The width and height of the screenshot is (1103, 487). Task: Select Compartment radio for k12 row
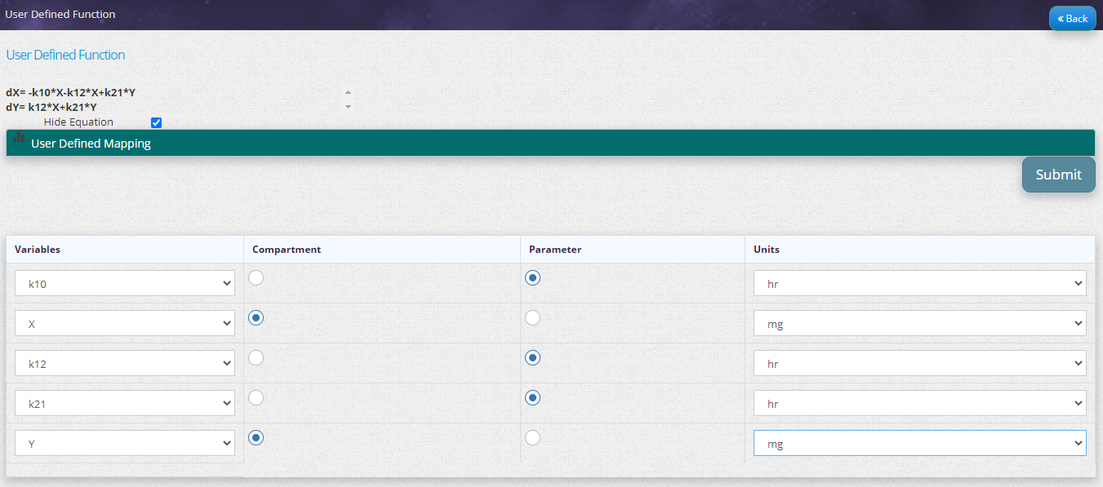click(x=256, y=357)
